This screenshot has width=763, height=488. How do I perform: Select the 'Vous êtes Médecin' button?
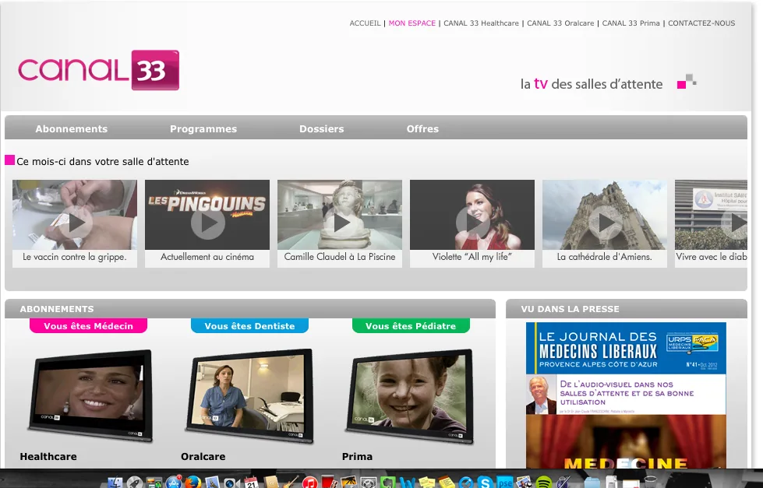tap(89, 325)
